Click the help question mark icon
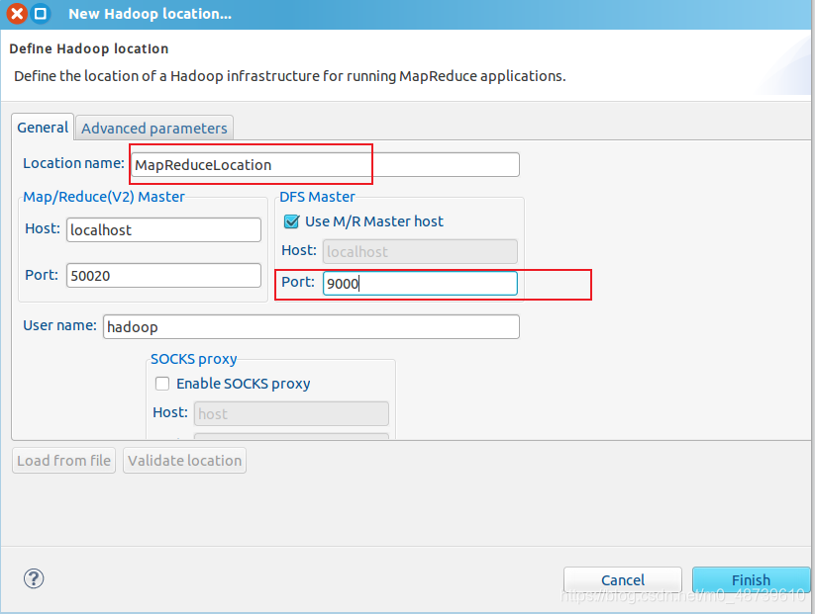The width and height of the screenshot is (815, 614). [x=34, y=578]
